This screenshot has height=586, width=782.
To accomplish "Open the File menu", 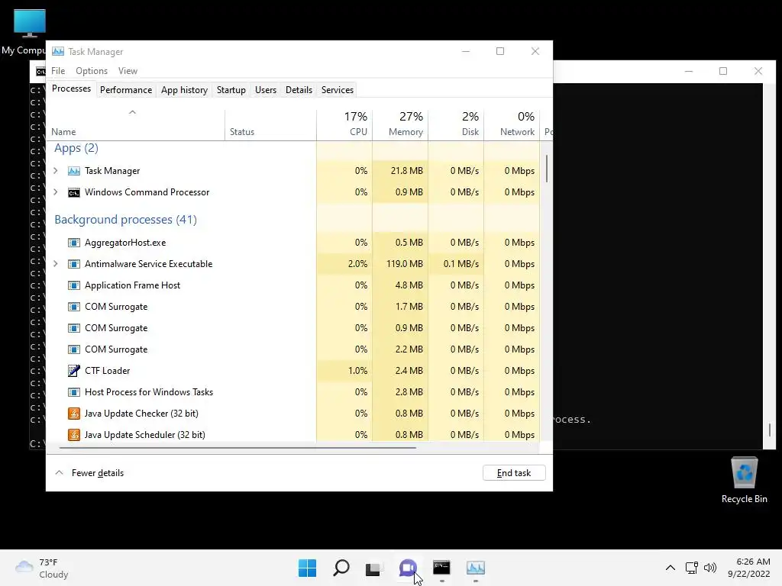I will click(x=58, y=71).
